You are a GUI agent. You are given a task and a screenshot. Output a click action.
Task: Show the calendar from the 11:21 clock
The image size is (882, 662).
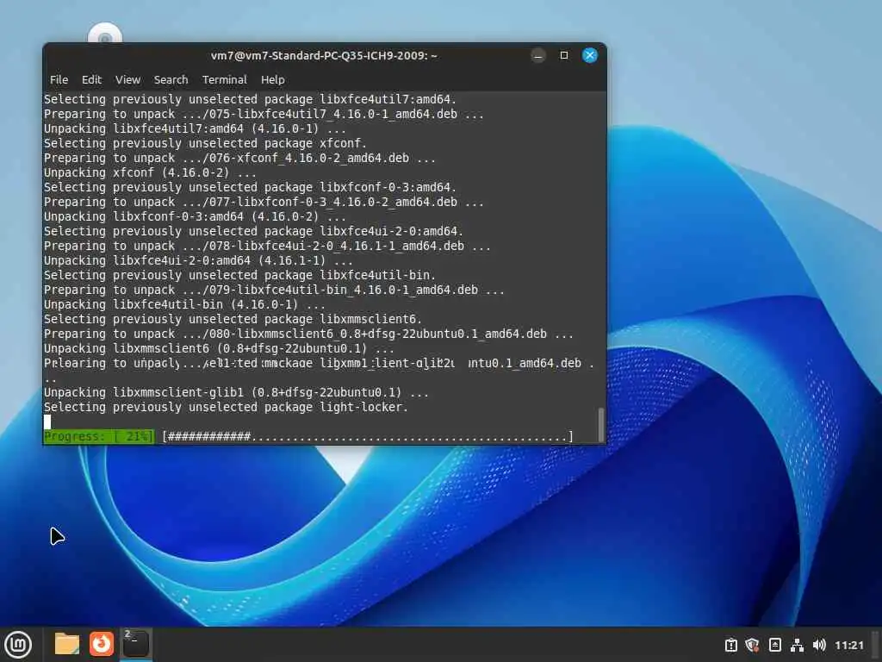(848, 645)
